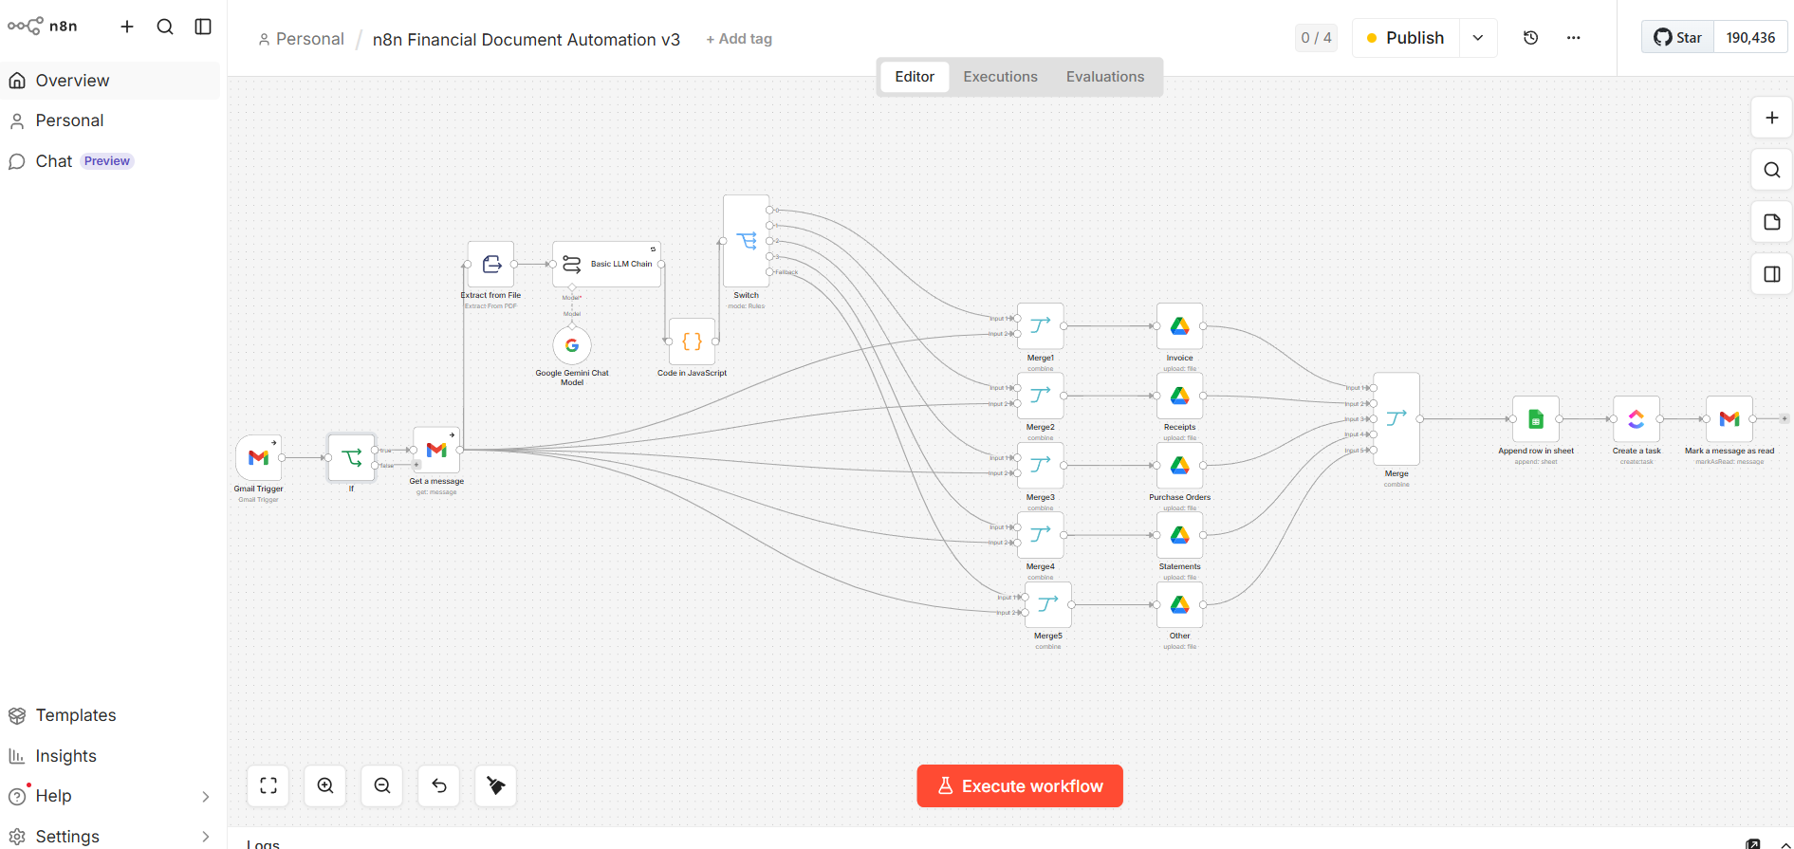Switch to Editor tab
Viewport: 1794px width, 849px height.
[915, 77]
